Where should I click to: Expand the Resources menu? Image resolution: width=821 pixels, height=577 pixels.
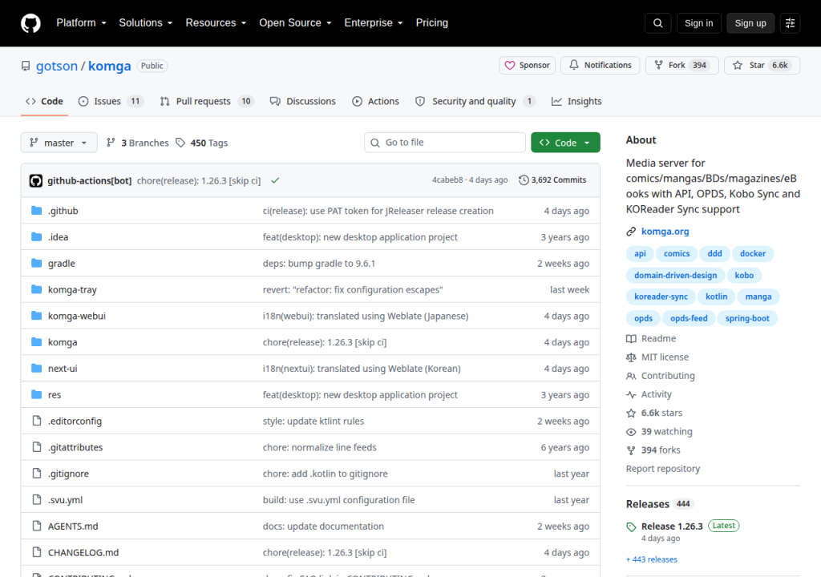(x=216, y=23)
